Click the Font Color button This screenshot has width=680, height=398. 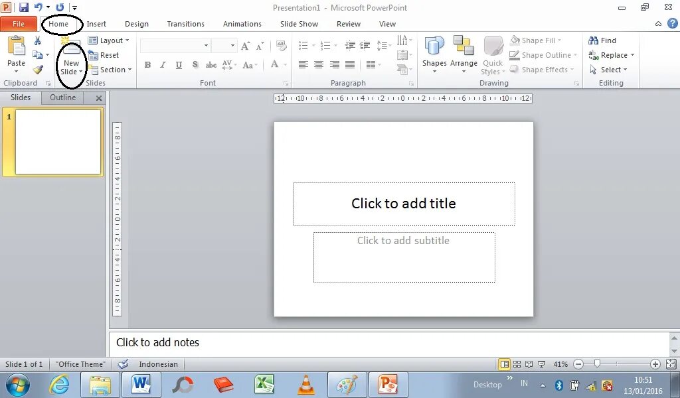click(274, 65)
